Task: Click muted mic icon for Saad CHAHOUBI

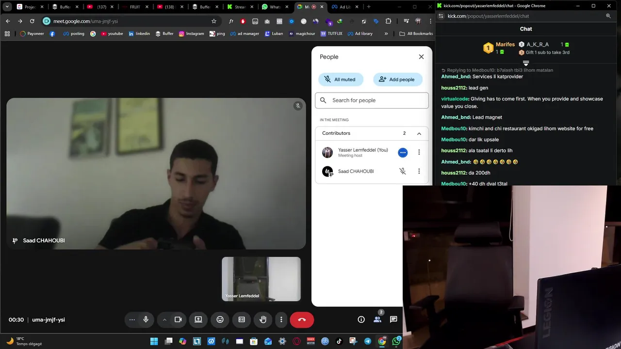Action: [403, 171]
